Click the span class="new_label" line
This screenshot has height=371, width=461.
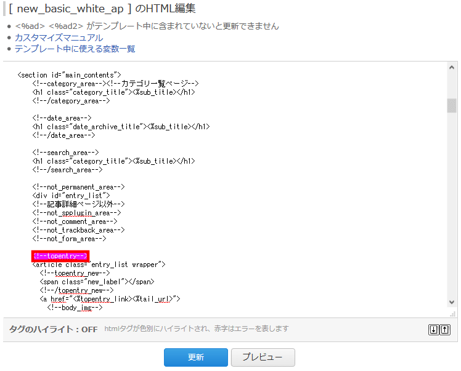pyautogui.click(x=97, y=282)
